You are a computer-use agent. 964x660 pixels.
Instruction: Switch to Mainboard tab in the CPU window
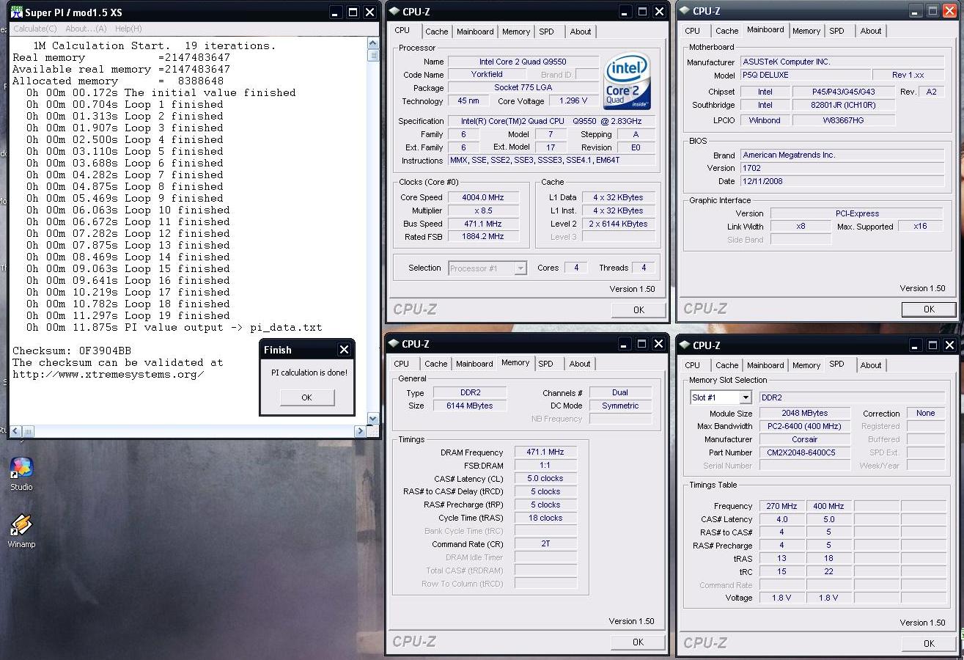[475, 32]
